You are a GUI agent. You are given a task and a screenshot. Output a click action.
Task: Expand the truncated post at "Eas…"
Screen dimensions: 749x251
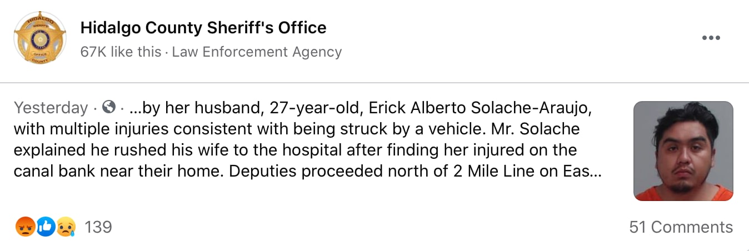coord(588,172)
